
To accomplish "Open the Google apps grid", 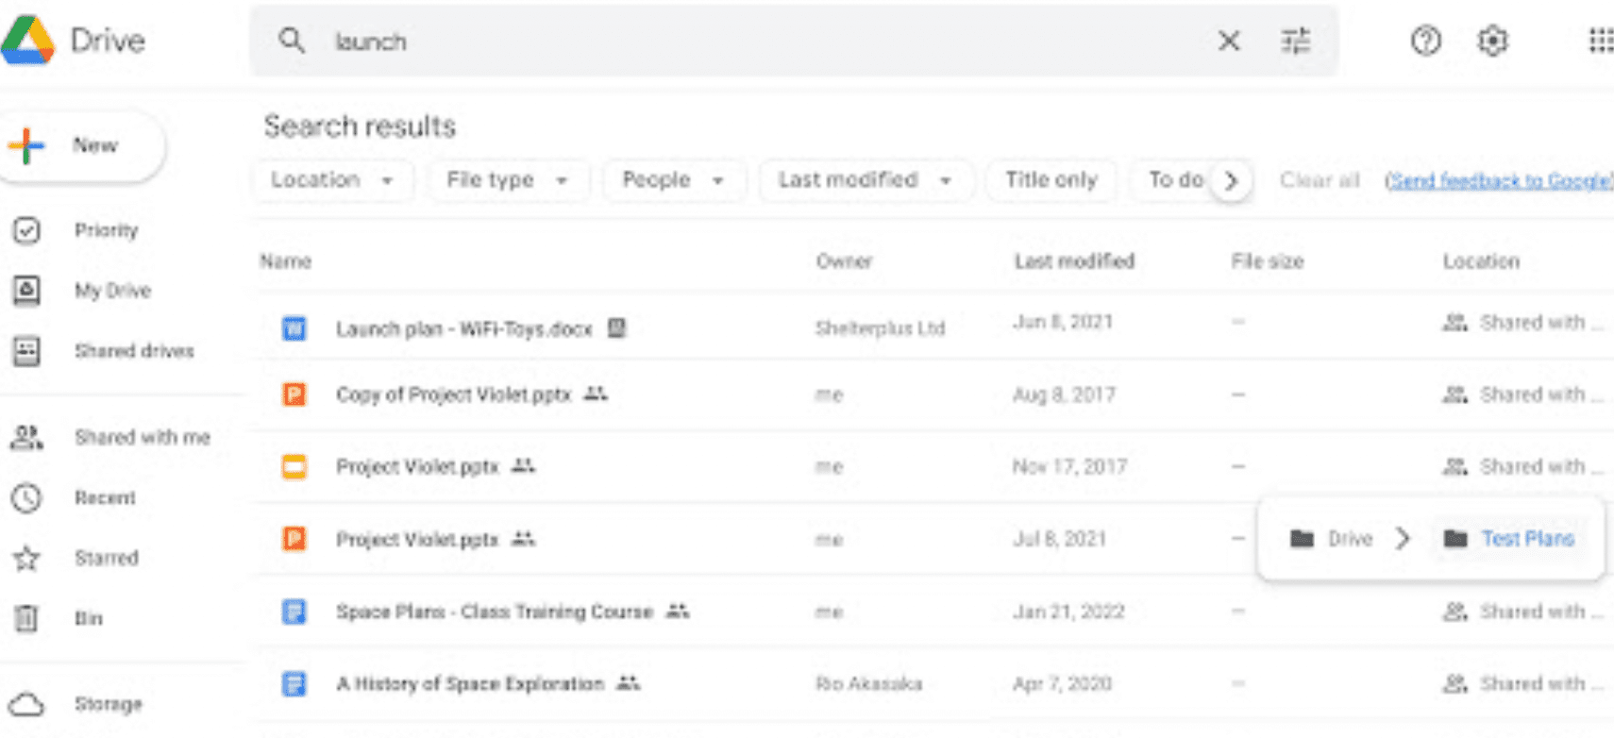I will coord(1600,42).
